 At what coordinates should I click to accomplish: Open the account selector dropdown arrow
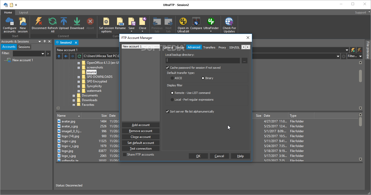click(347, 50)
